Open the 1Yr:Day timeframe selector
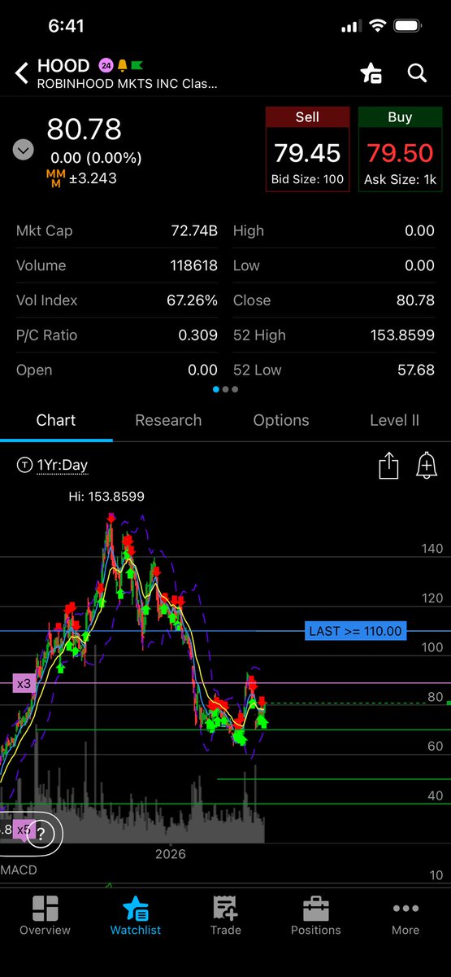Screen dimensions: 451x977 pos(52,466)
